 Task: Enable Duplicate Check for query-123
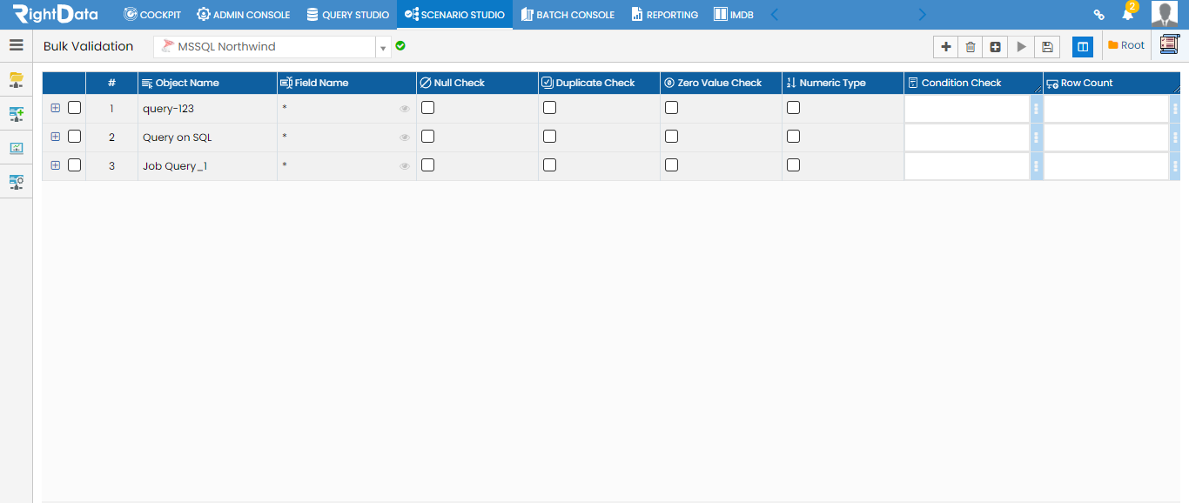click(x=550, y=108)
